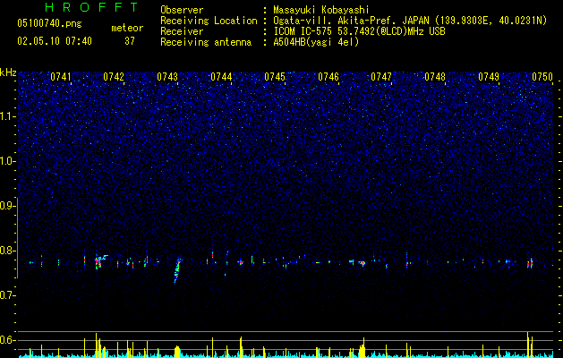
Task: Click the HROFFT title text
Action: (92, 7)
